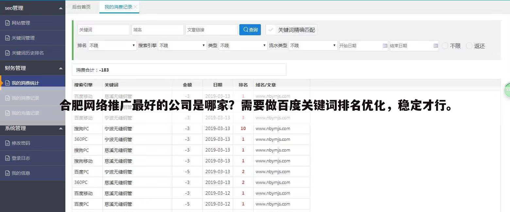Click the calendar icon in 开始日期 field

385,46
